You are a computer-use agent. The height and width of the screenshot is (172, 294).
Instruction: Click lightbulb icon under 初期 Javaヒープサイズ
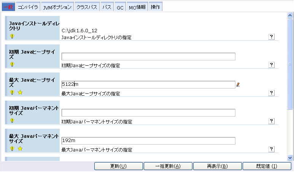(12, 64)
